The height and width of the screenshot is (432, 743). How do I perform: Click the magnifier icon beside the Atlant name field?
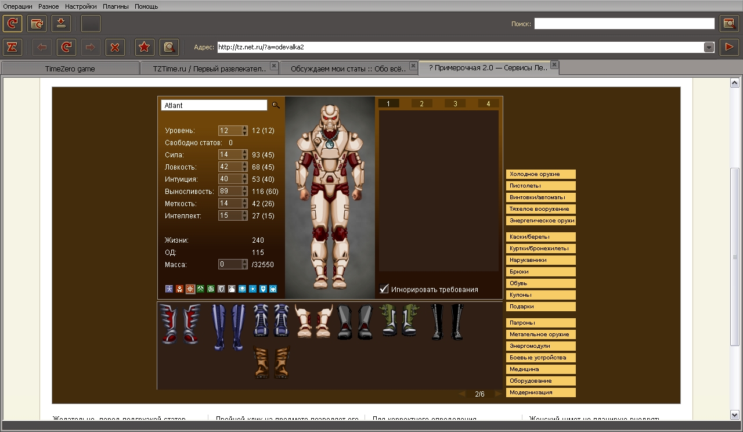[x=276, y=105]
